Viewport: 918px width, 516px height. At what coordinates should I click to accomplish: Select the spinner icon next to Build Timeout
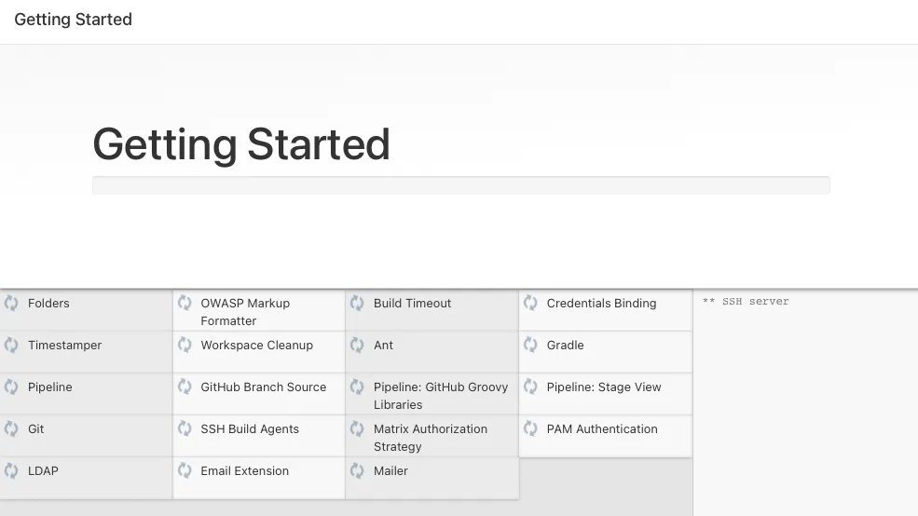tap(357, 304)
